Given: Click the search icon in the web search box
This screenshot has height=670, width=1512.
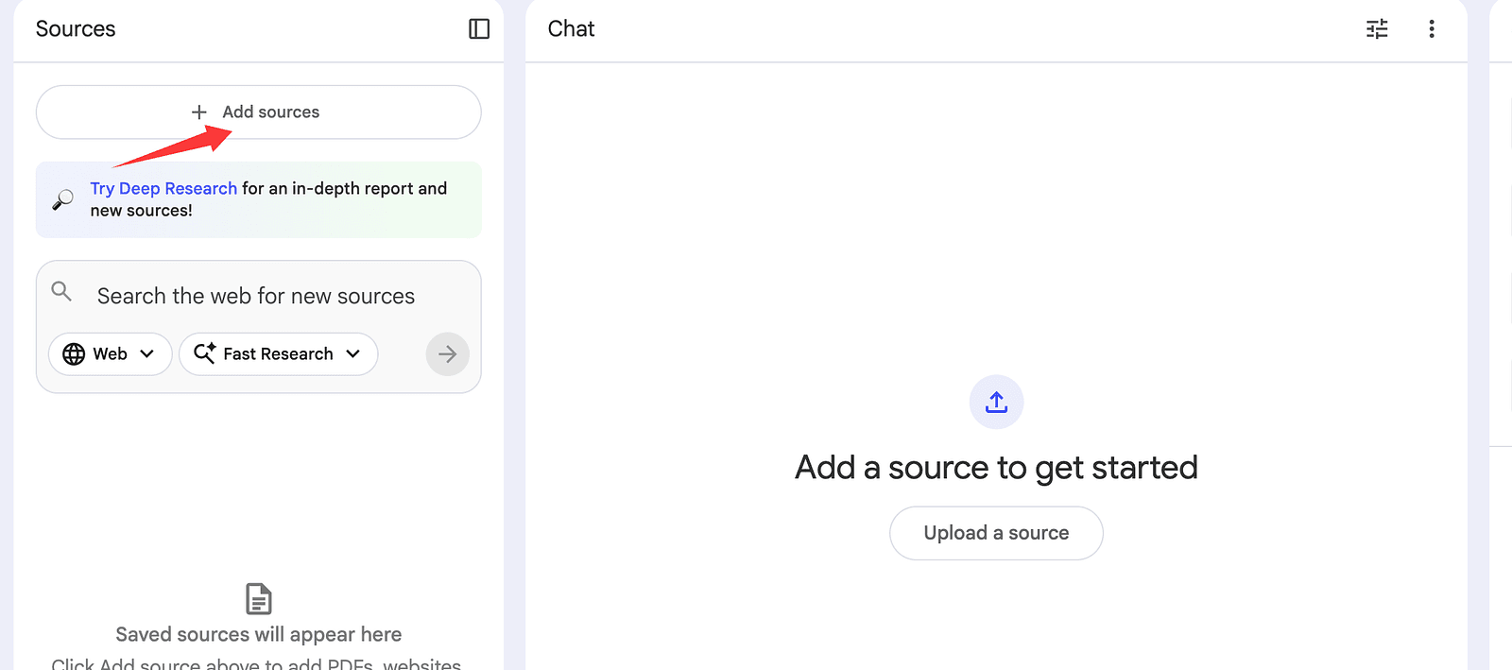Looking at the screenshot, I should (x=61, y=292).
